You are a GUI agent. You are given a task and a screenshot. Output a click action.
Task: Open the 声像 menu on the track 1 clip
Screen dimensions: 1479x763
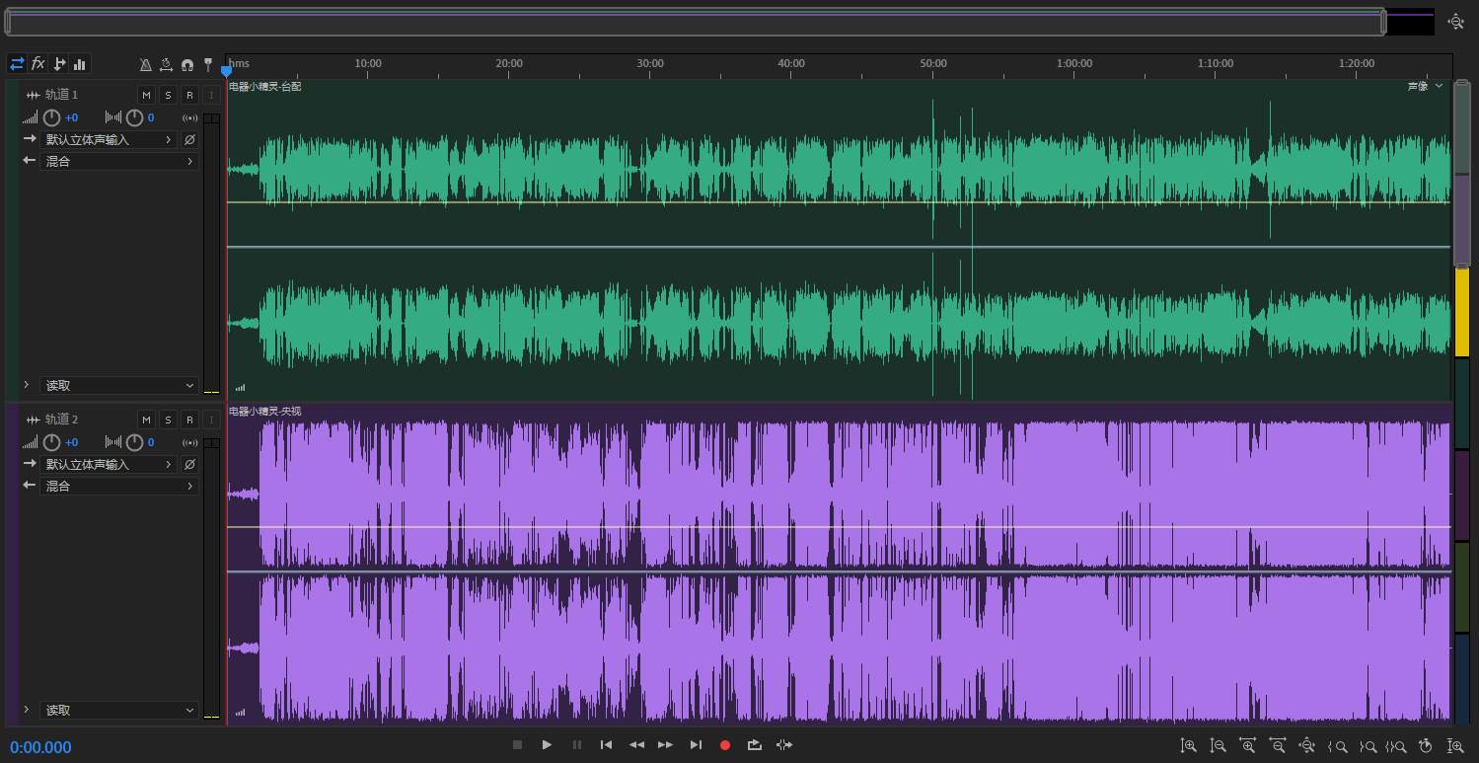1424,87
